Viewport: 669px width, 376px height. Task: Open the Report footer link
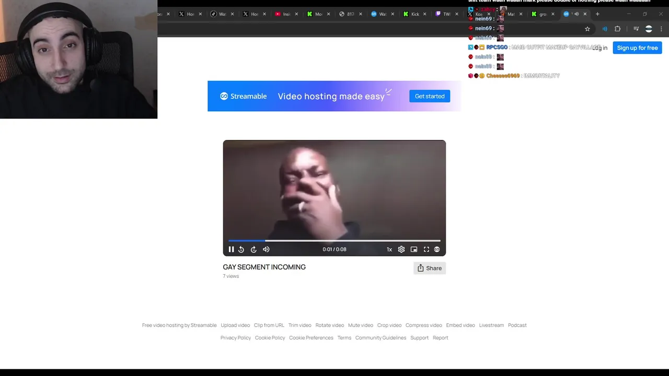441,338
